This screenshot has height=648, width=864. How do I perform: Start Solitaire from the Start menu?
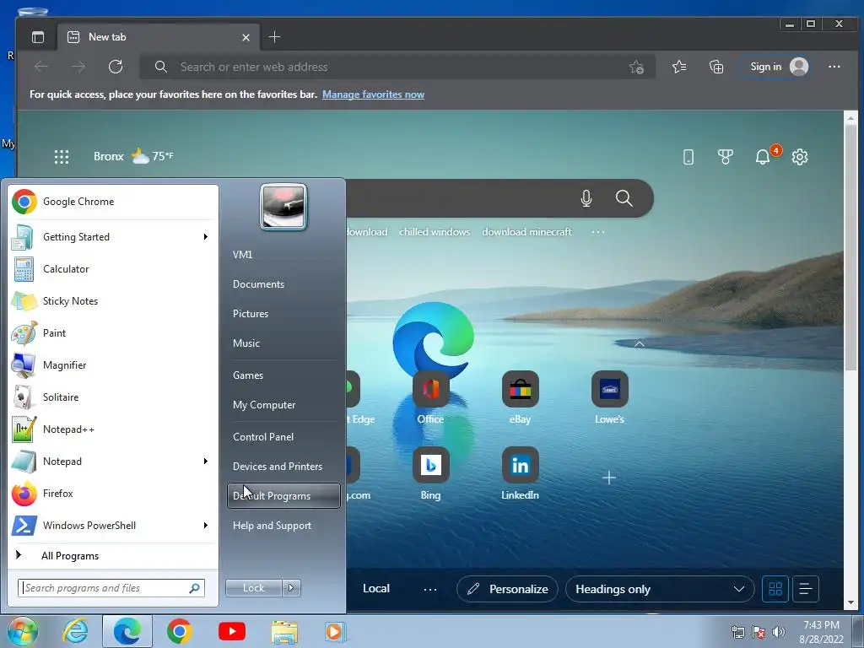pyautogui.click(x=113, y=397)
